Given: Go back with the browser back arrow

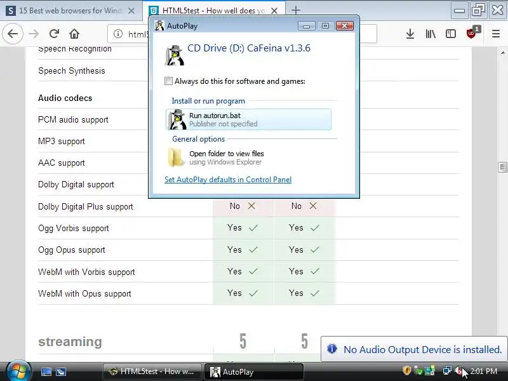Looking at the screenshot, I should click(13, 34).
